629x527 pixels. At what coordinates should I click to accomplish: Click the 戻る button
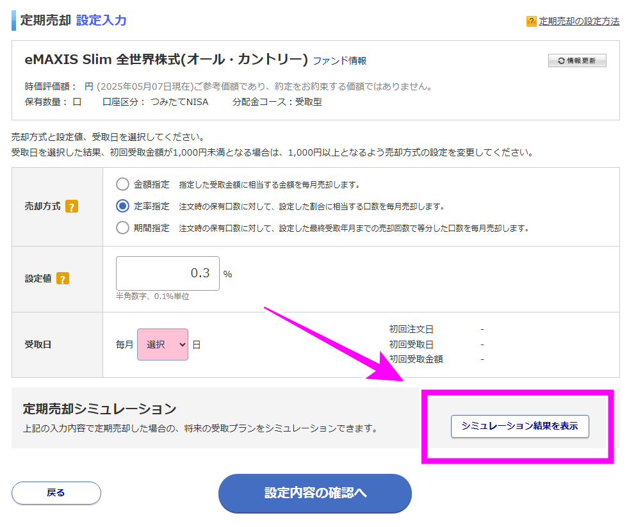(56, 493)
